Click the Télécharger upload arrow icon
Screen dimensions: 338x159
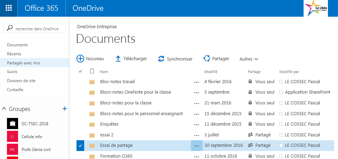point(118,59)
